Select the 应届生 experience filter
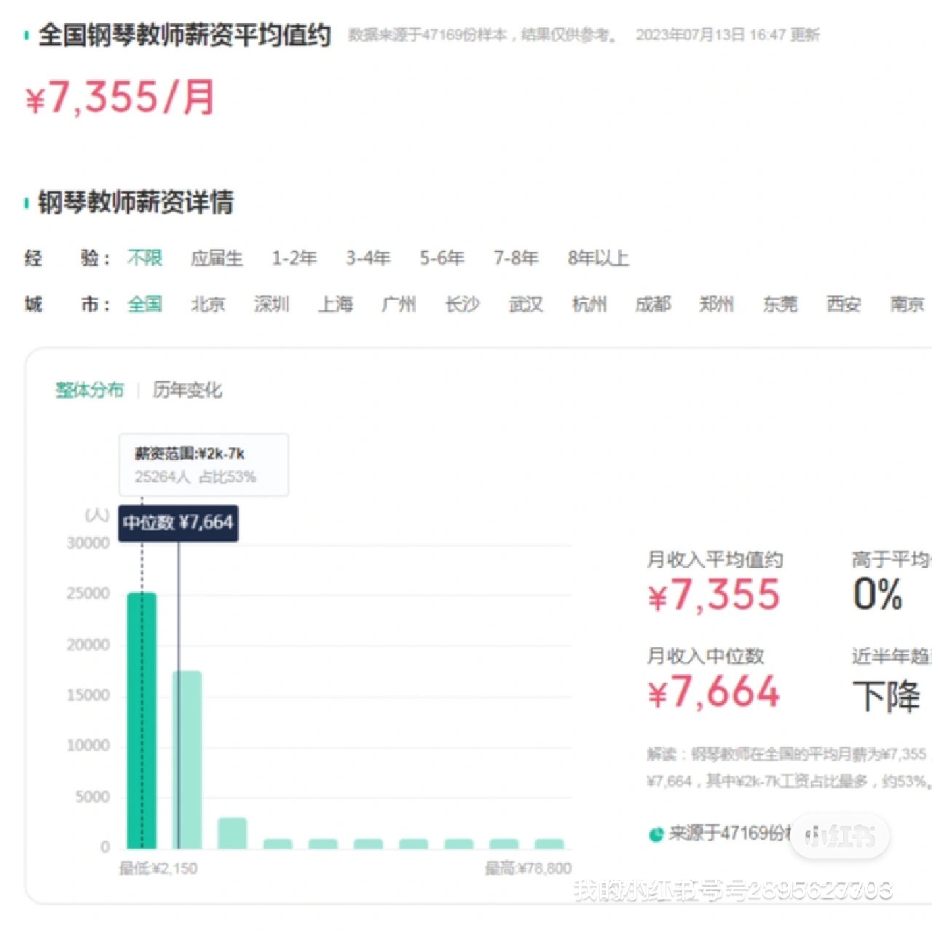Viewport: 932px width, 932px height. [x=216, y=258]
